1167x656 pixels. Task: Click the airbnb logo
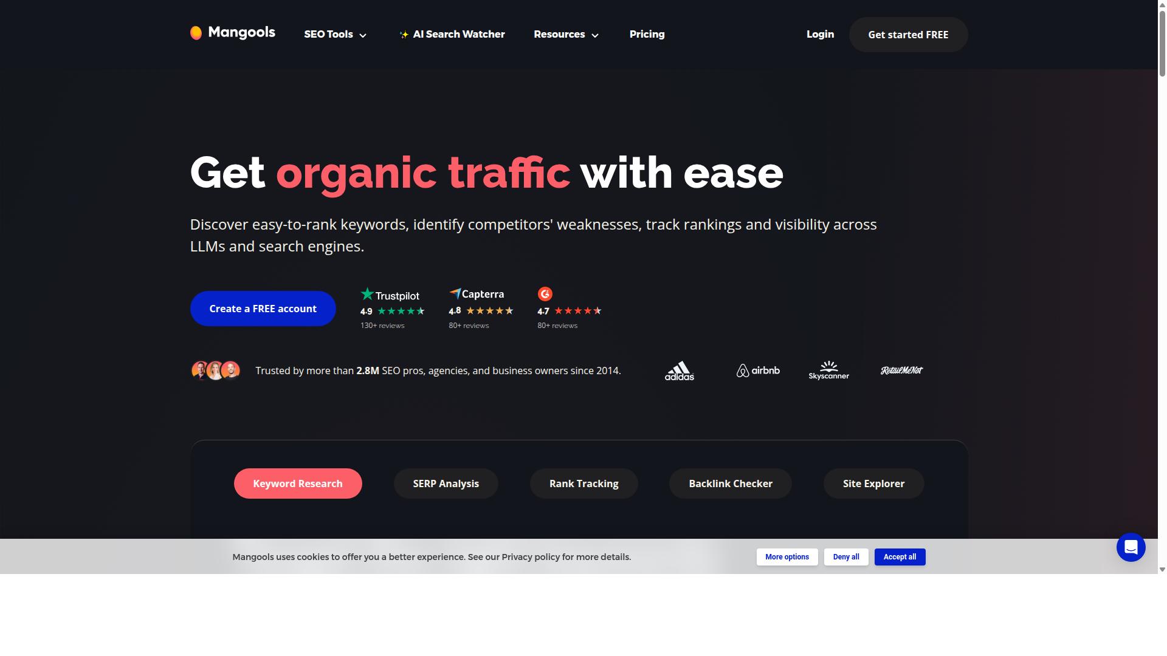758,371
